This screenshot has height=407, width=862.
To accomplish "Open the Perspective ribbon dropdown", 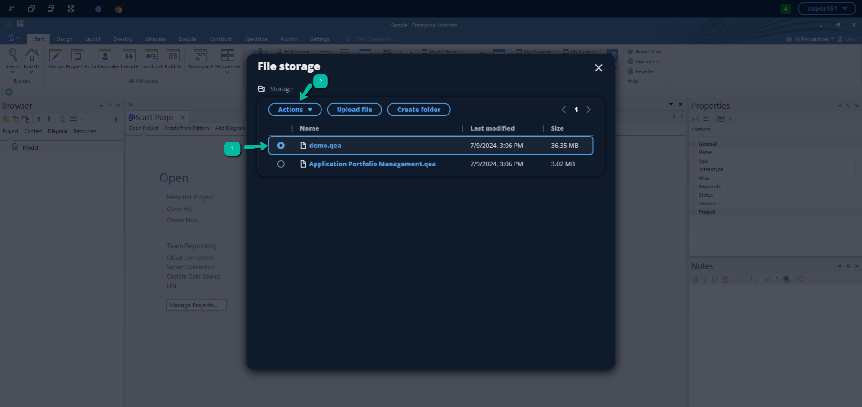I will tap(228, 60).
